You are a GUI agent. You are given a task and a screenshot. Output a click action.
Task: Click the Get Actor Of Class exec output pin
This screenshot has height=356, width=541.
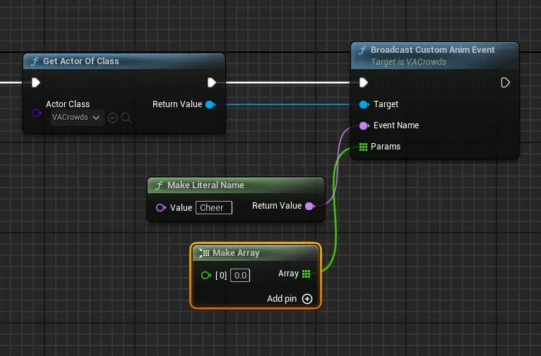pos(211,82)
